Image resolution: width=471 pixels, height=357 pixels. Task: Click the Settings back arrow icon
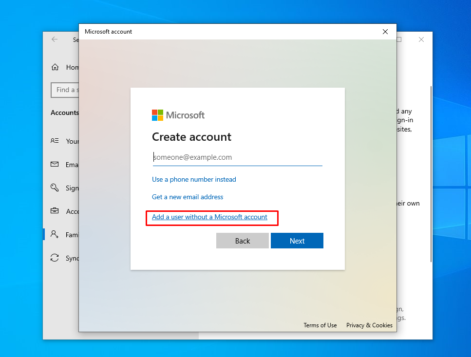55,39
